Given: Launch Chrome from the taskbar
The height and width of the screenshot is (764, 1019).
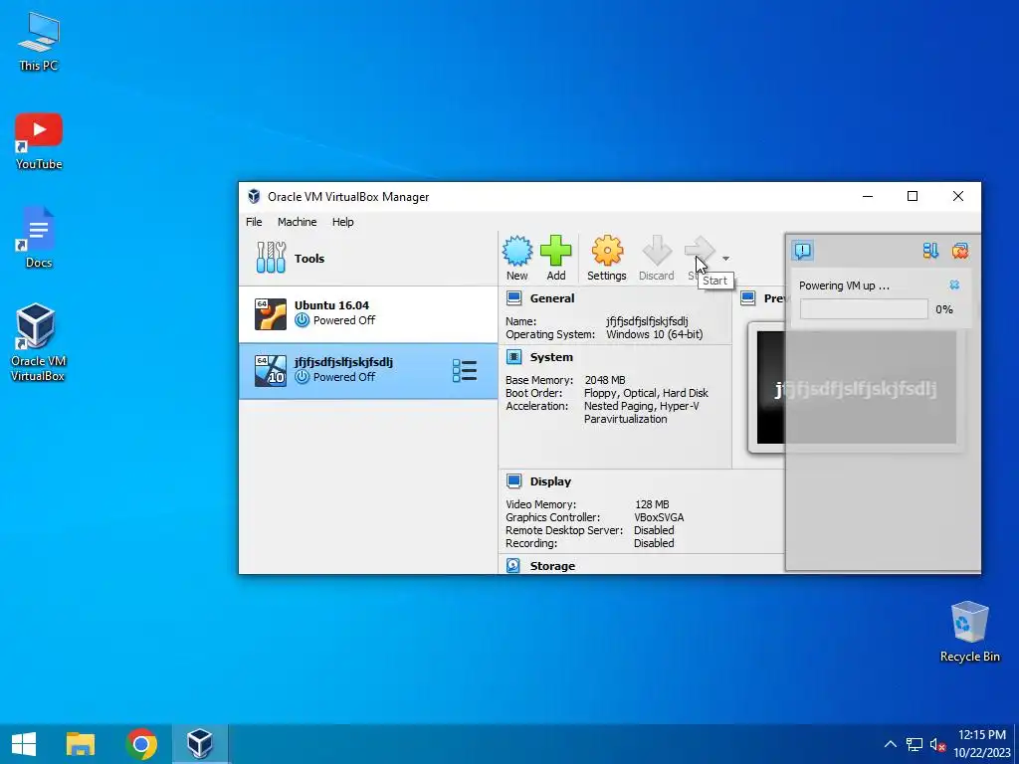Looking at the screenshot, I should pyautogui.click(x=141, y=744).
